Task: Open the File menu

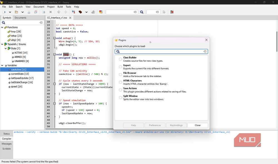Action: click(4, 7)
